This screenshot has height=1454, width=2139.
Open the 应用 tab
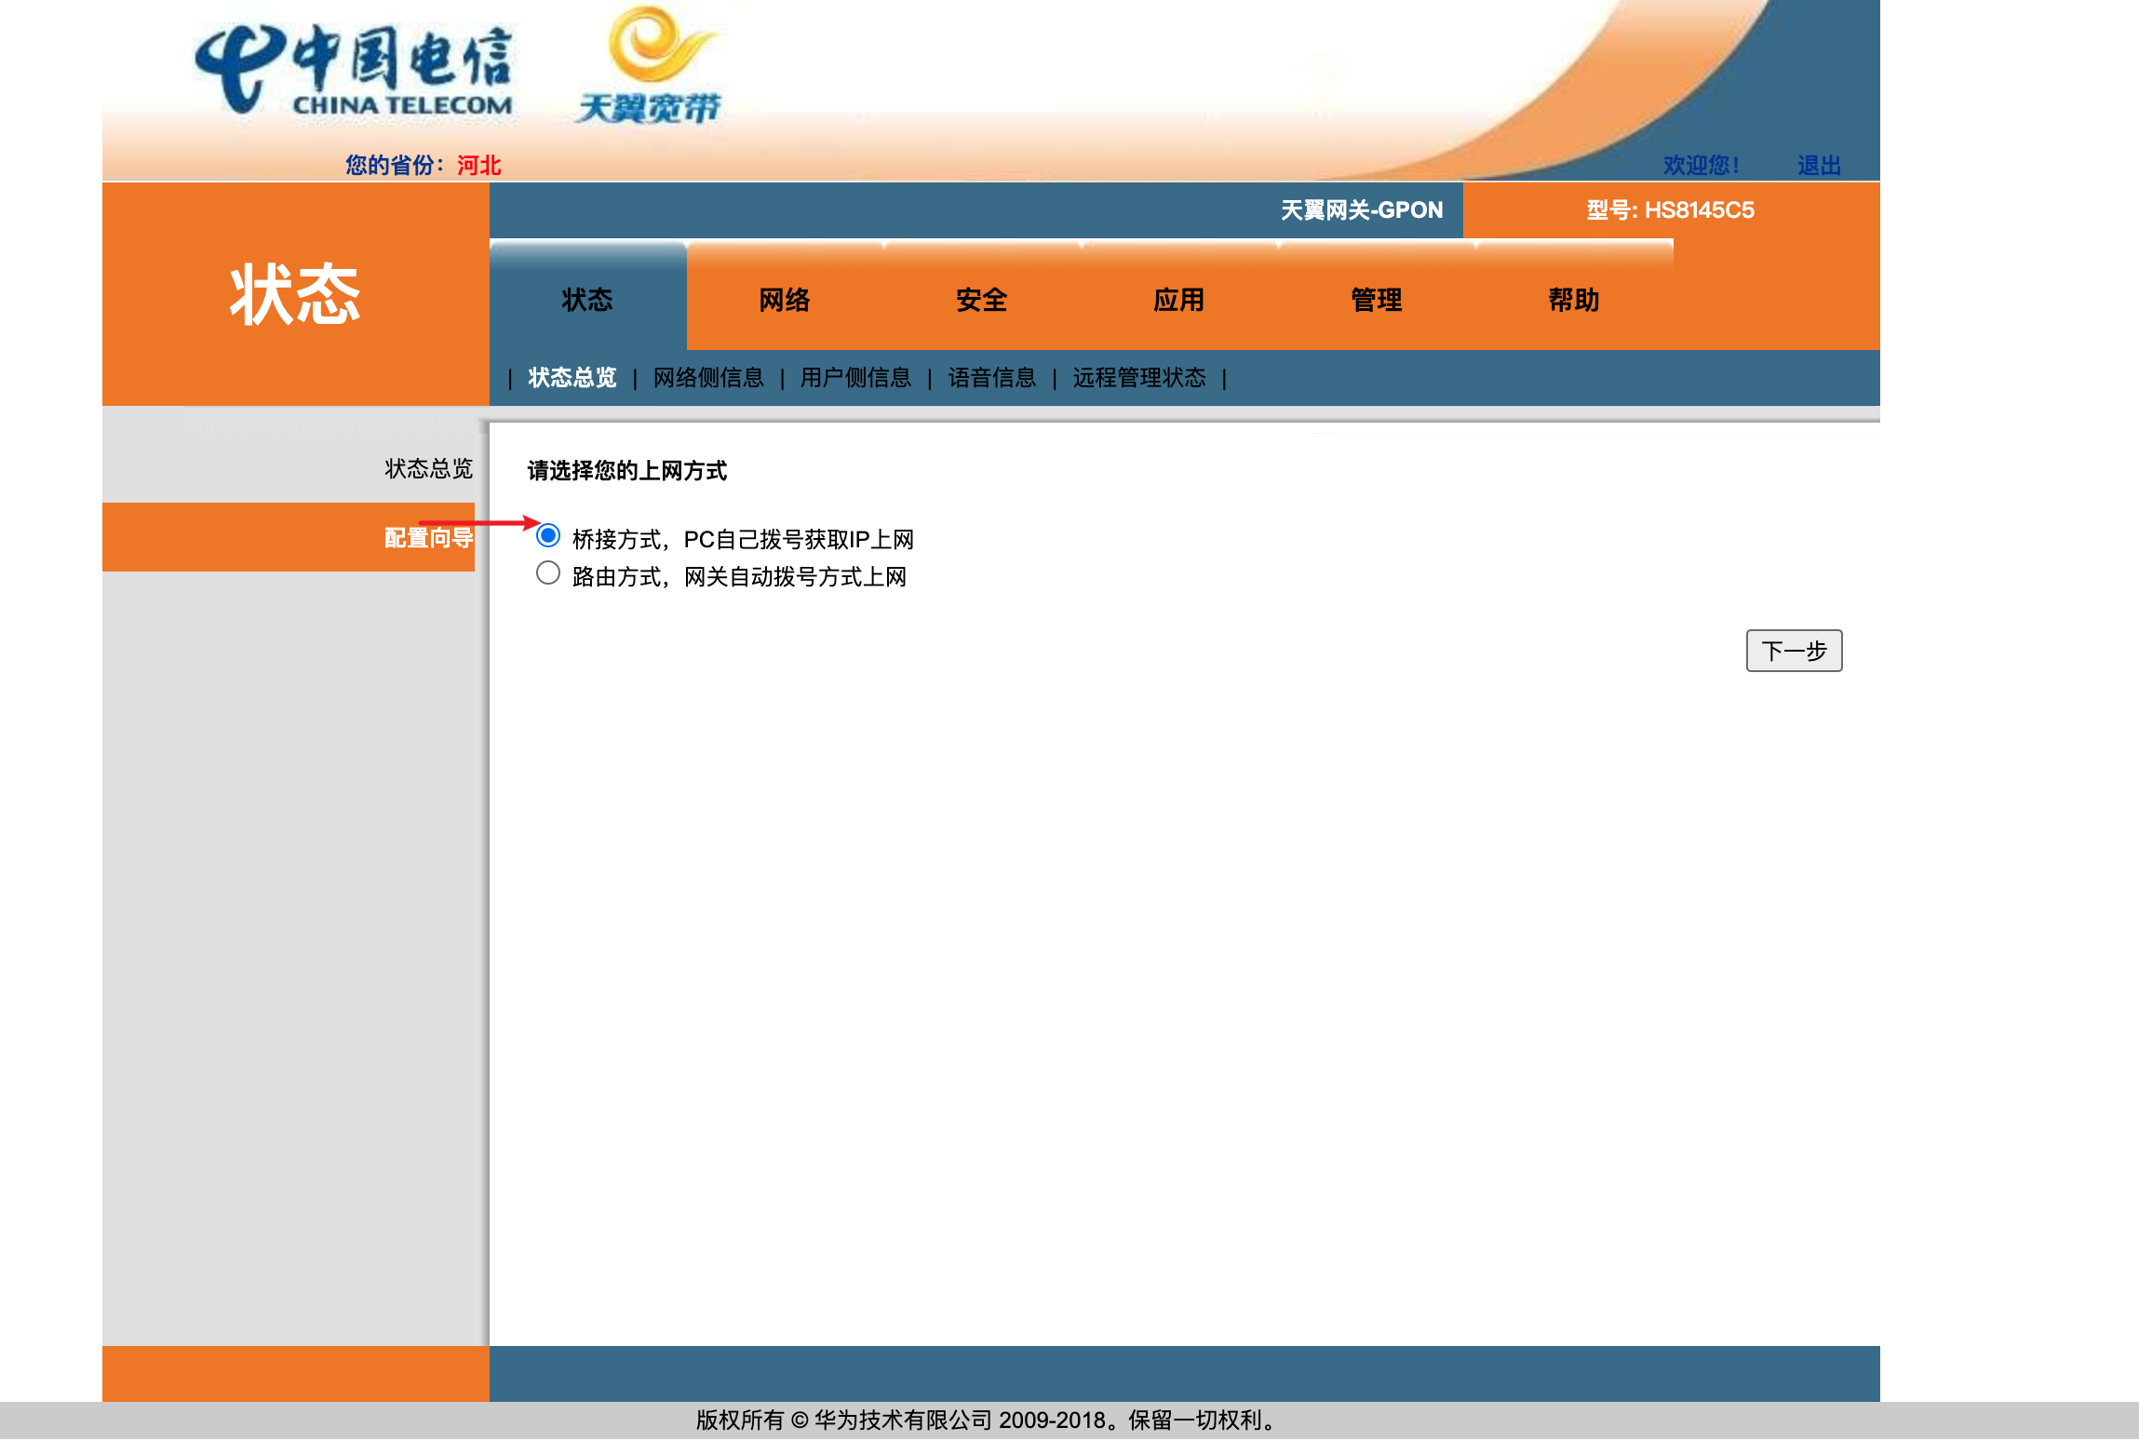click(1178, 299)
